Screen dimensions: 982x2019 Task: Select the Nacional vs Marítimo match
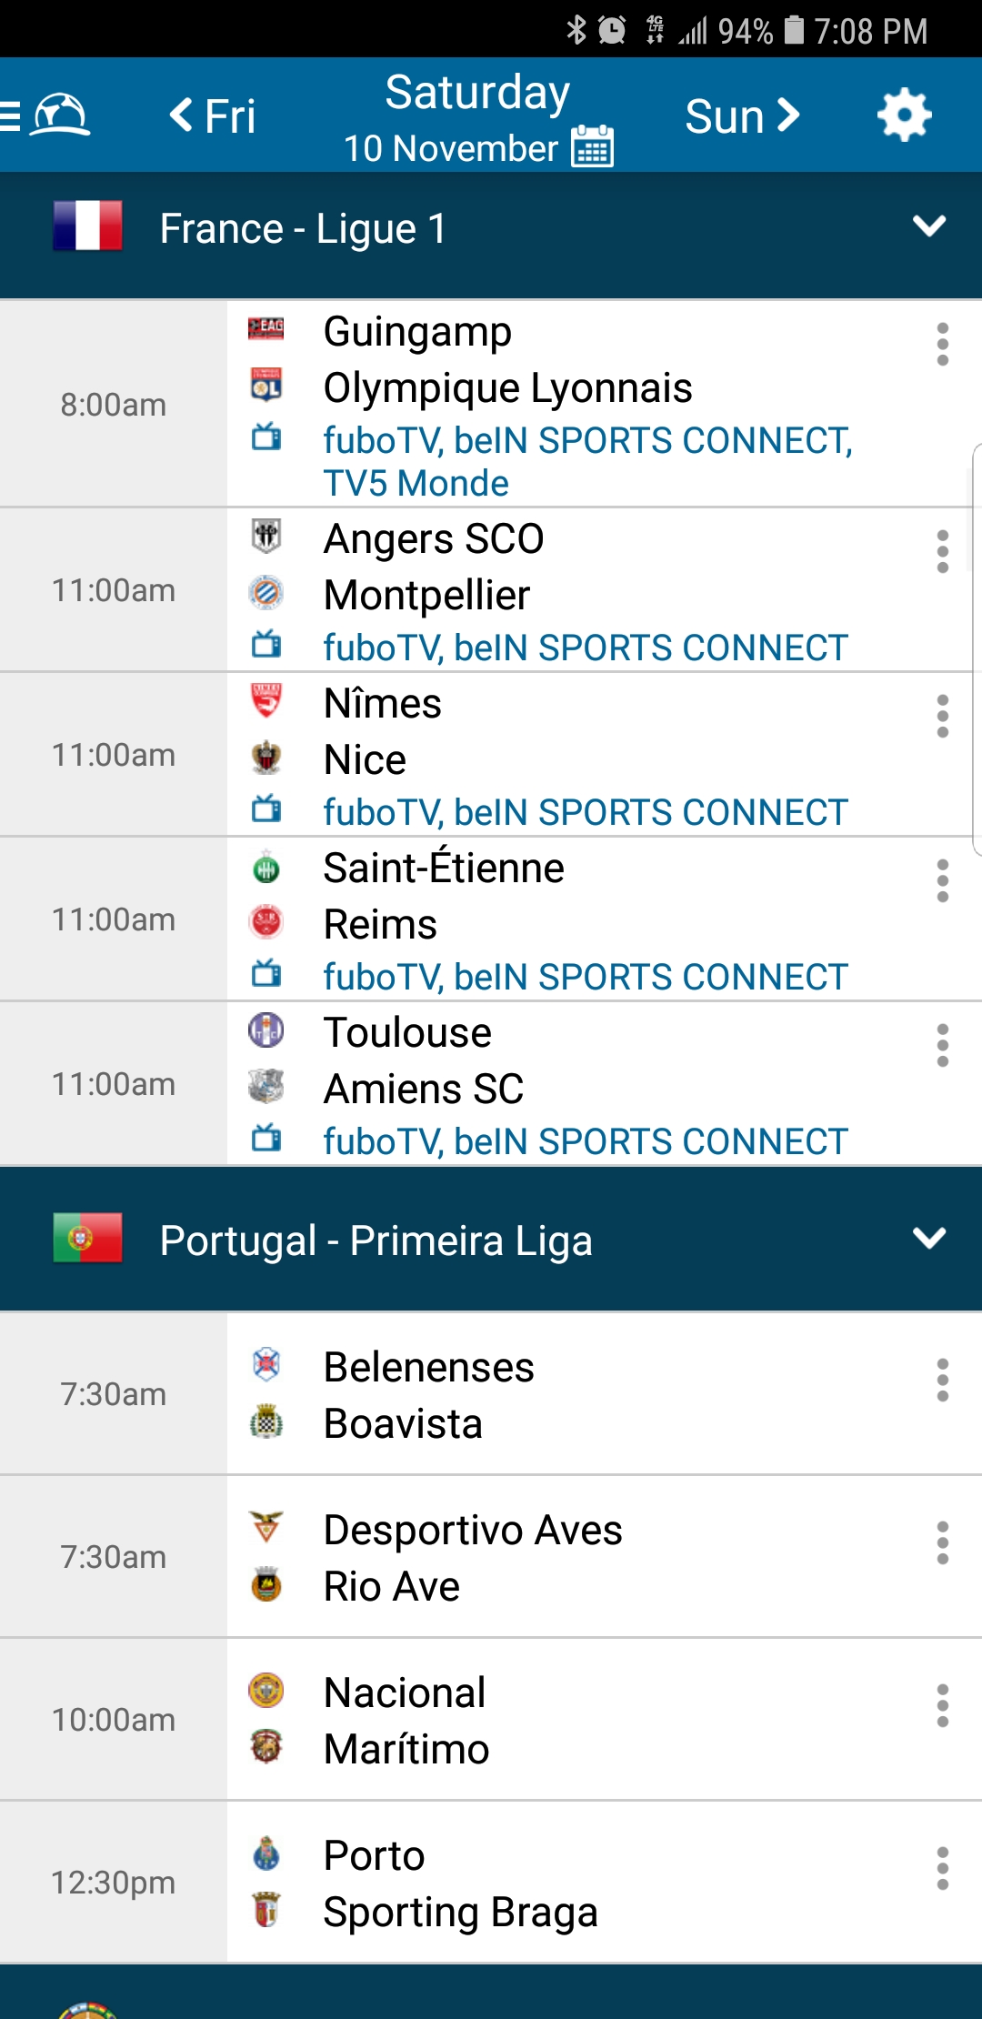coord(546,1720)
